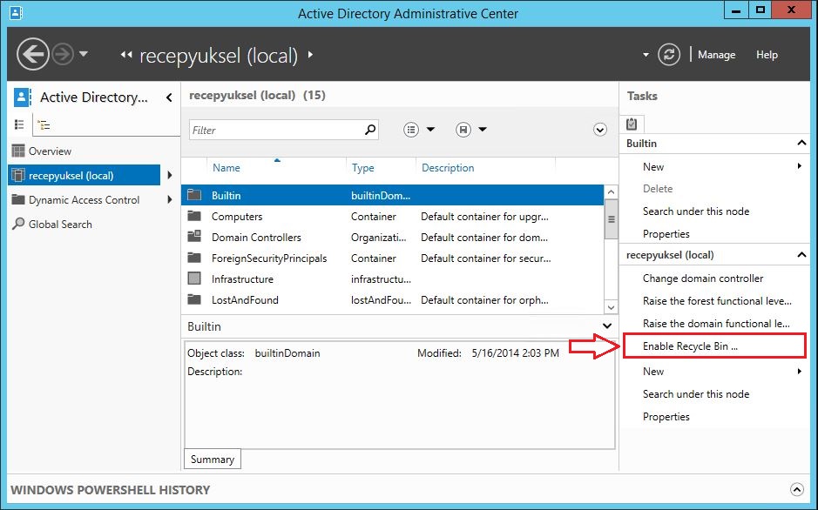
Task: Open the Summary tab
Action: pos(213,459)
